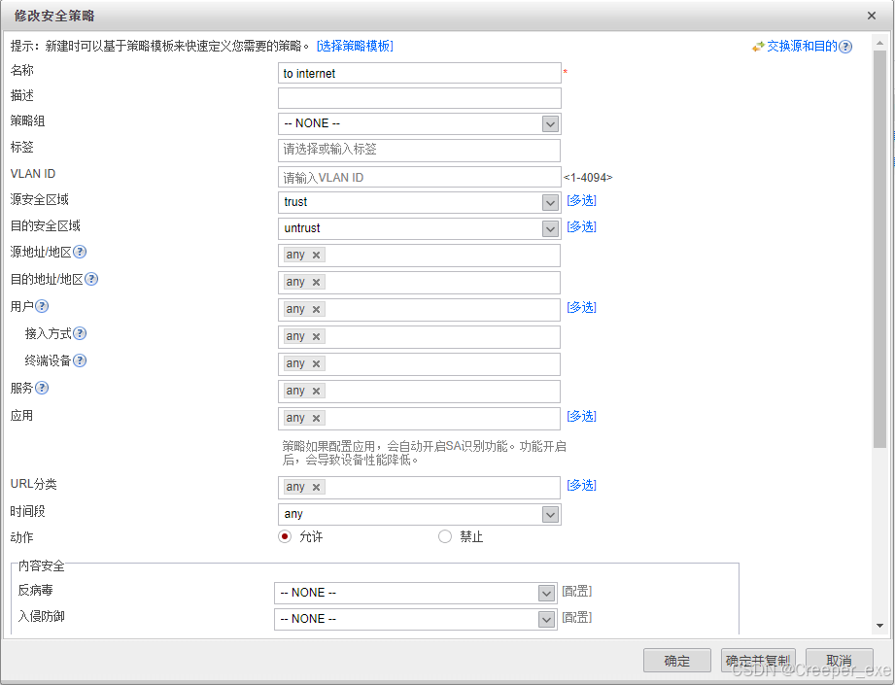This screenshot has height=685, width=895.
Task: Open the 反病毒 profile dropdown
Action: point(546,593)
